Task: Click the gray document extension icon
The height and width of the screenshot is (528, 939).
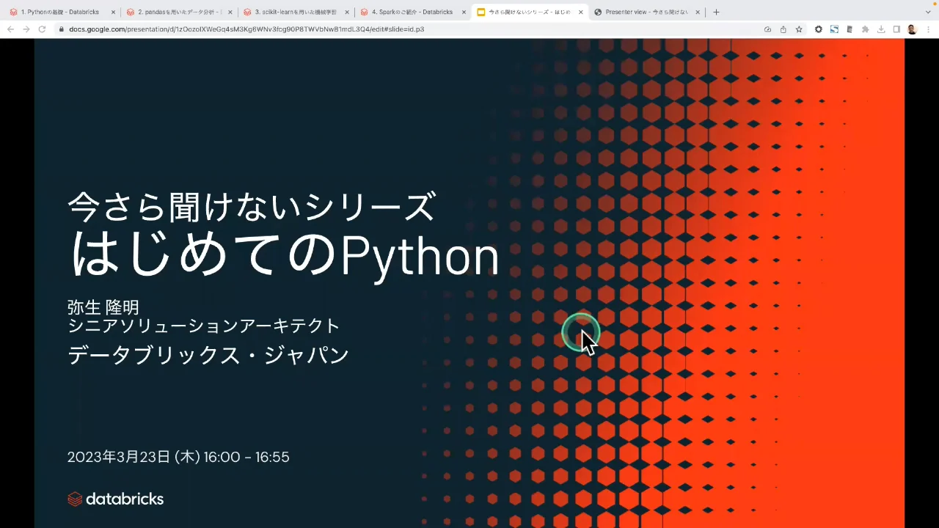Action: 850,29
